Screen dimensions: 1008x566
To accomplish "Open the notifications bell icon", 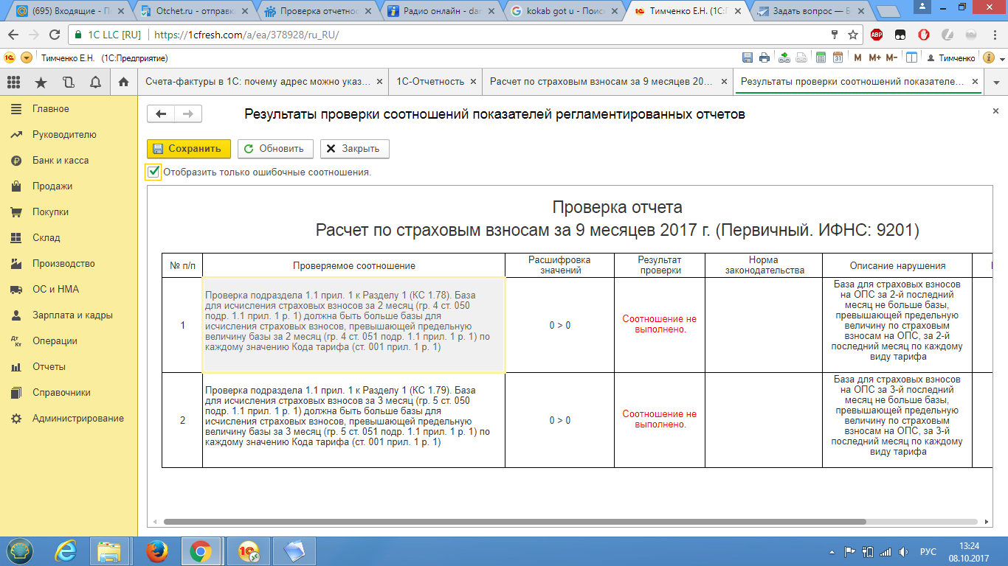I will [x=95, y=83].
